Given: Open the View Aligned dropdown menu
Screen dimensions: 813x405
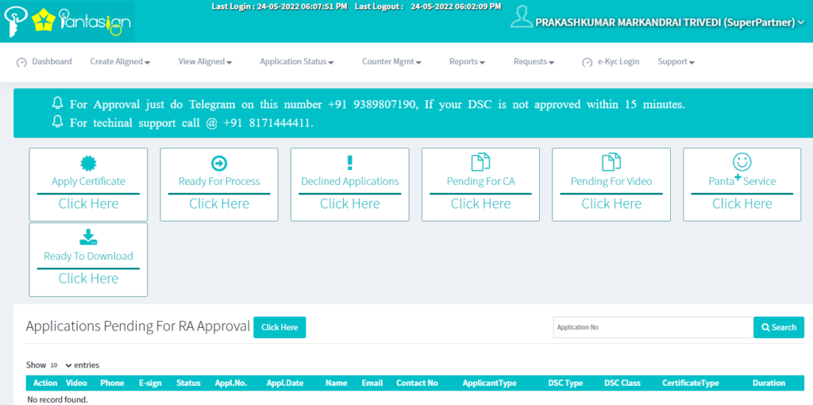Looking at the screenshot, I should 205,62.
